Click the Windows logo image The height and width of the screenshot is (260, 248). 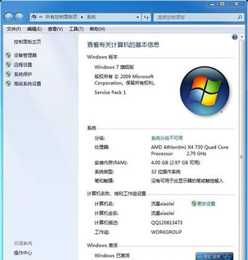(205, 91)
